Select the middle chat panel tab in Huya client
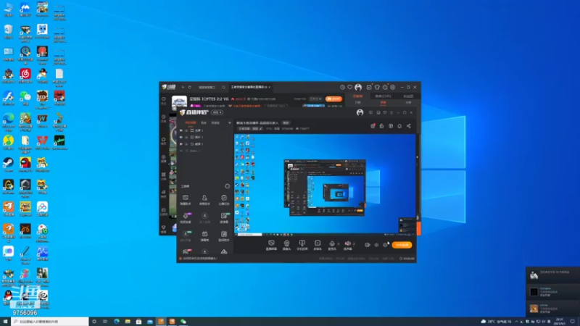This screenshot has height=326, width=580. click(x=383, y=96)
